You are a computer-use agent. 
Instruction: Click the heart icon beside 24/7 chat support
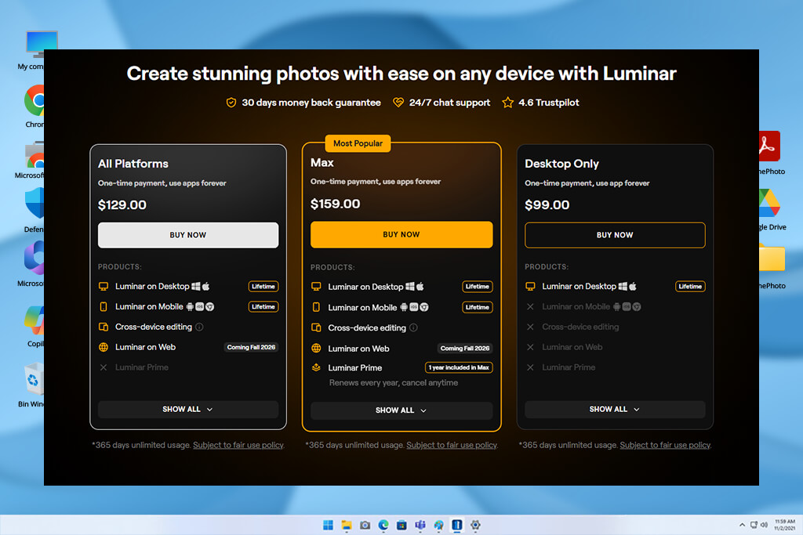point(398,103)
